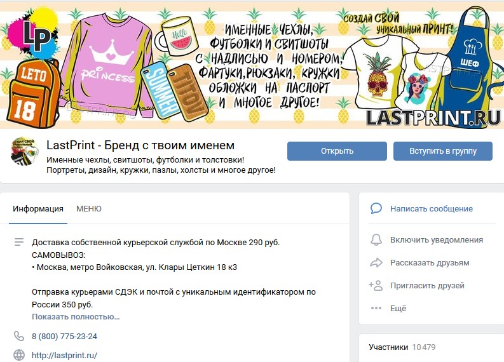The image size is (504, 362).
Task: Enable notifications with Включить уведомления
Action: 437,240
